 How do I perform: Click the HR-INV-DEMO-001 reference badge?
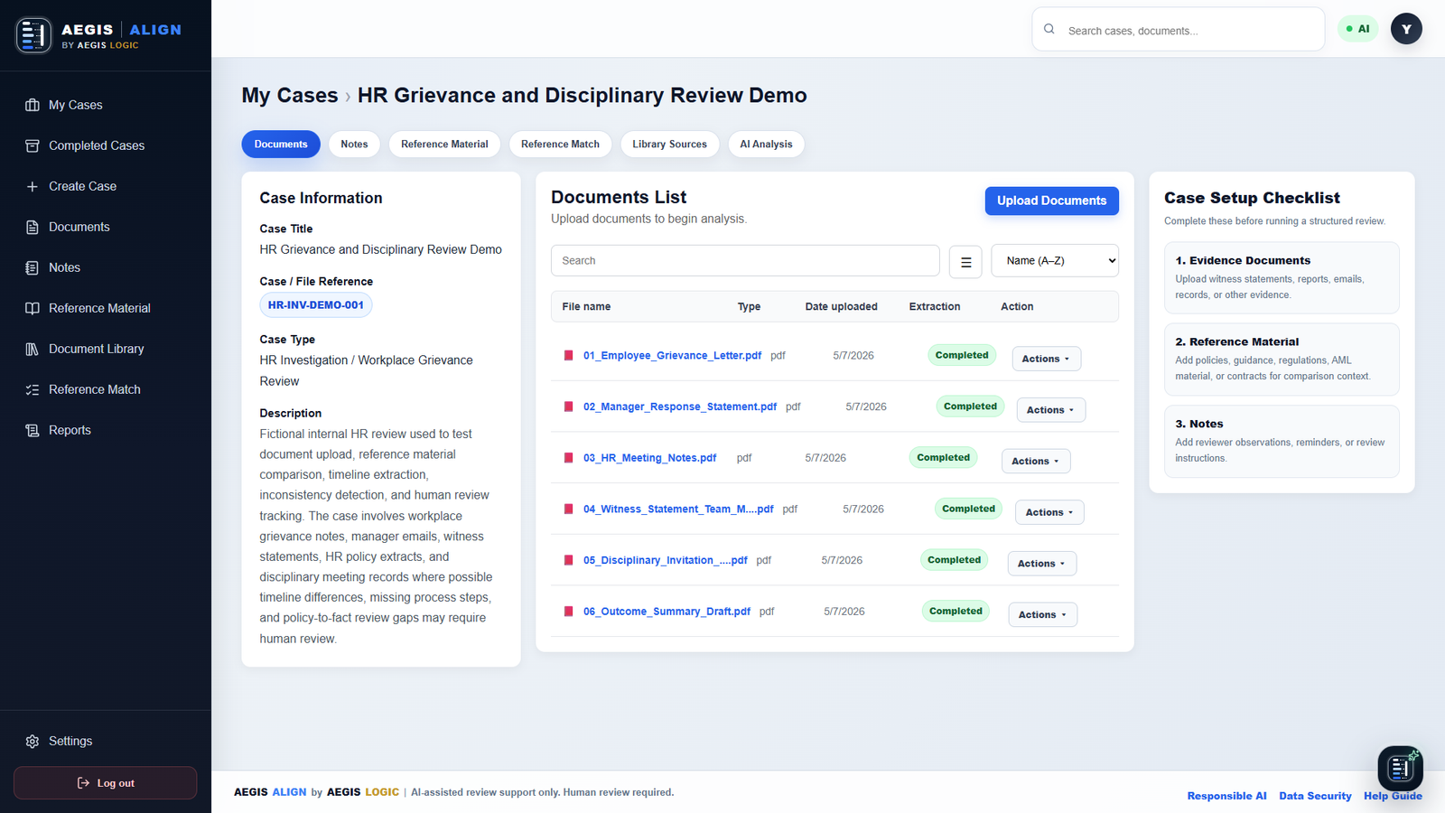pyautogui.click(x=316, y=305)
